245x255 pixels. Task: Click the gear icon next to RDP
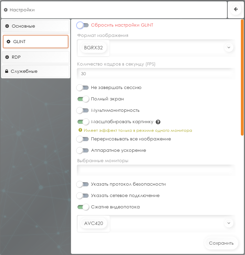pyautogui.click(x=7, y=57)
